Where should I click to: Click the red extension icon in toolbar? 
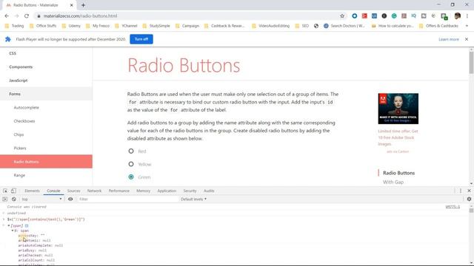(364, 16)
